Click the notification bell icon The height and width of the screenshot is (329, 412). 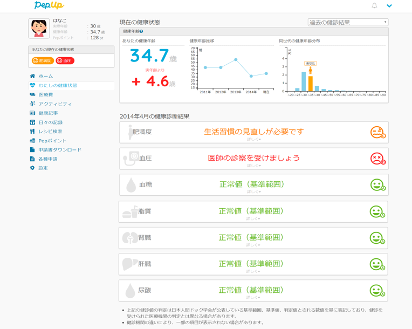(374, 5)
